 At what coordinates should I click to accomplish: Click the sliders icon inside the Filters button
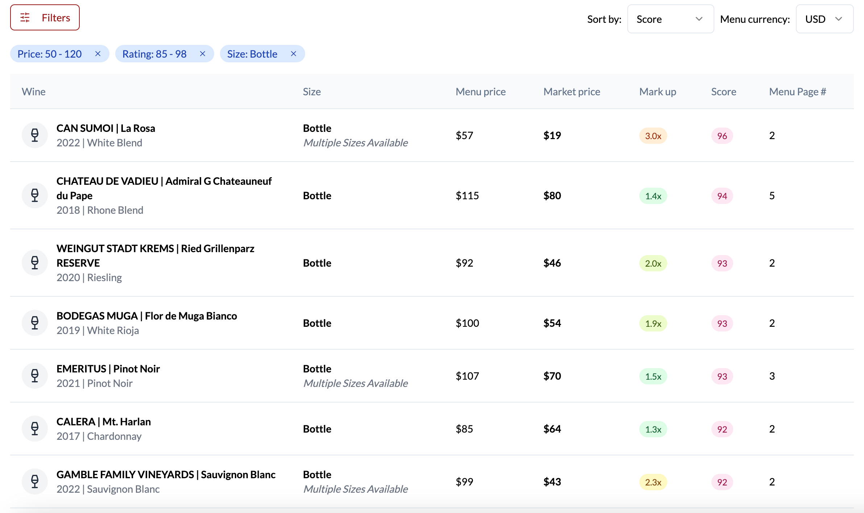(x=25, y=17)
